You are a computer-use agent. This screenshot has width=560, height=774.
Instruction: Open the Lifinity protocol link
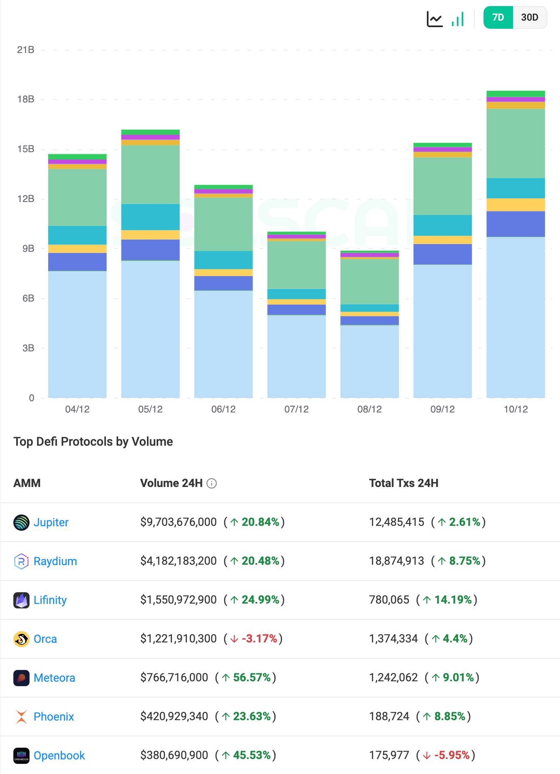point(50,600)
